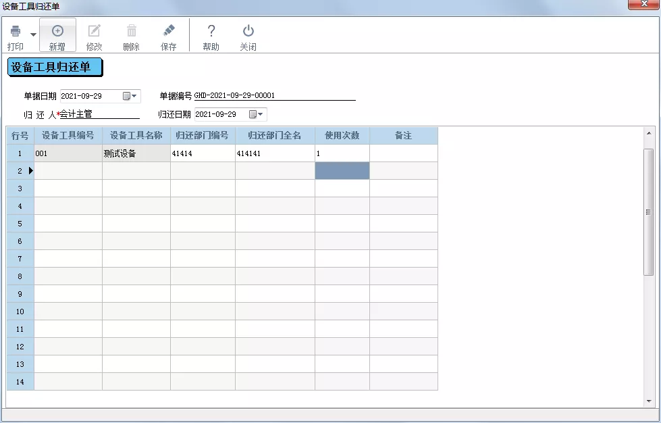Click the 打印 printer icon
This screenshot has width=661, height=423.
click(15, 31)
